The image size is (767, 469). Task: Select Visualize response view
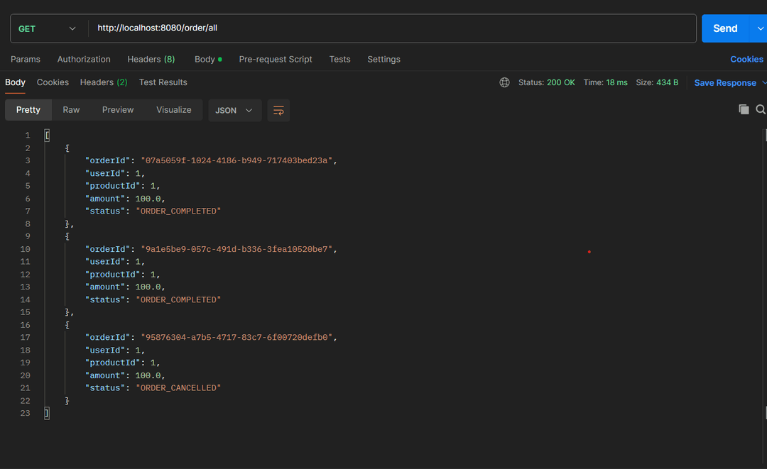click(174, 110)
